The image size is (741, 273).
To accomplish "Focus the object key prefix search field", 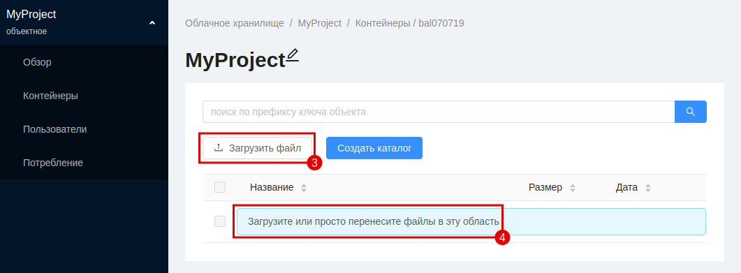I will tap(439, 112).
